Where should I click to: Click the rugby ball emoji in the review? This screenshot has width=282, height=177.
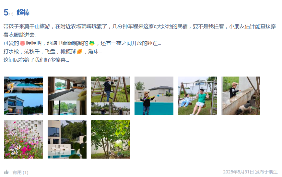79,52
